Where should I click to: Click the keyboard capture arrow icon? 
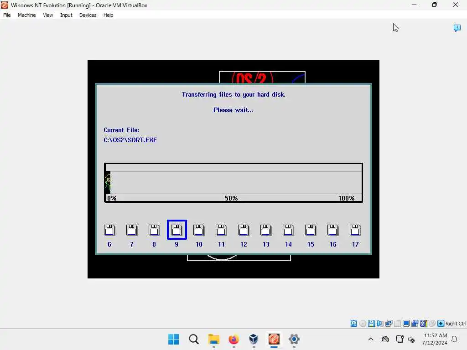441,324
